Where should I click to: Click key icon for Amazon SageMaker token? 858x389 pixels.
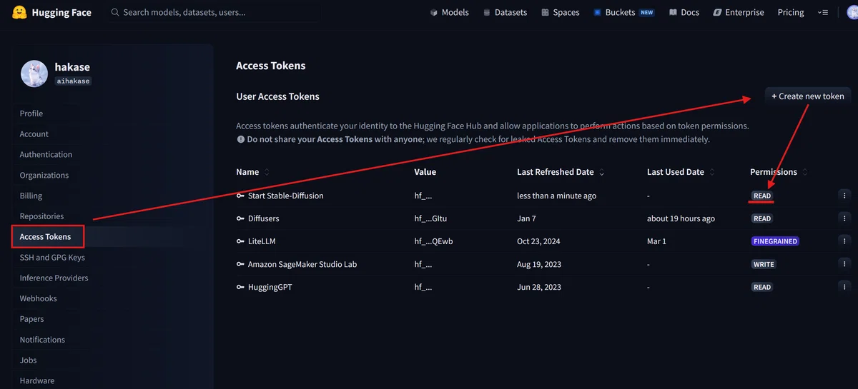tap(240, 264)
